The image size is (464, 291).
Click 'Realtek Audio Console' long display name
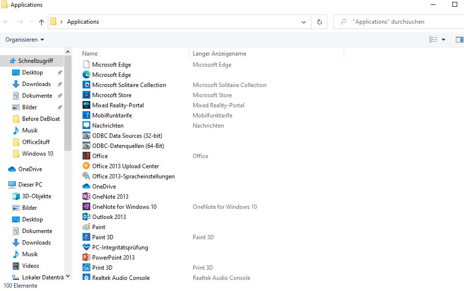pos(221,277)
